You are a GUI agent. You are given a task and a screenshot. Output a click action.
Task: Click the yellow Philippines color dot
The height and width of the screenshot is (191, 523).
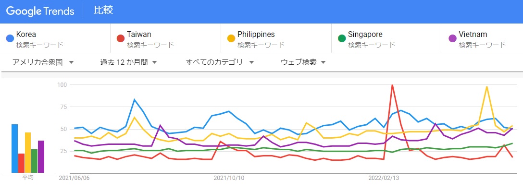pyautogui.click(x=231, y=38)
